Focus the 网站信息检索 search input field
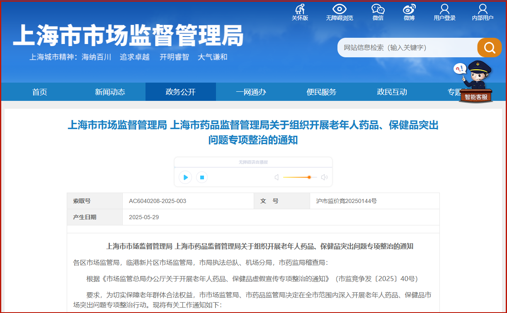The width and height of the screenshot is (507, 313). (x=408, y=48)
